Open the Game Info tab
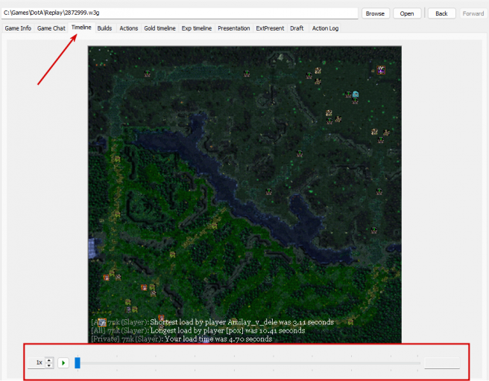Viewport: 489px width, 381px height. click(x=18, y=28)
